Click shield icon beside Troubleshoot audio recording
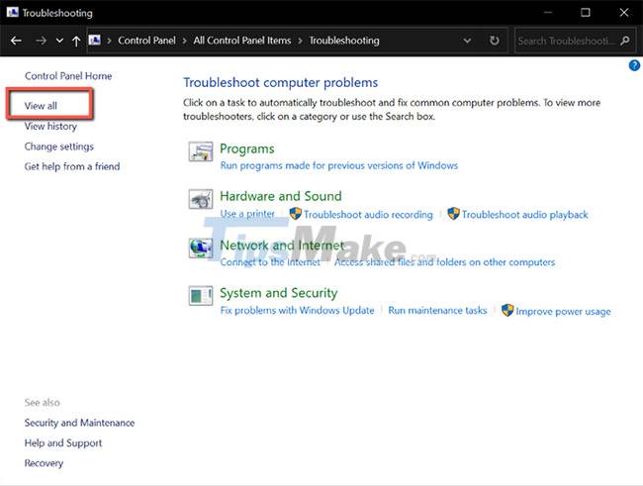This screenshot has width=643, height=486. (295, 214)
